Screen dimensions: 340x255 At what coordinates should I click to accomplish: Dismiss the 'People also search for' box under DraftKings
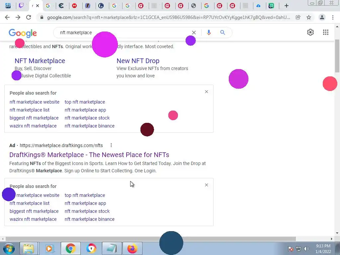[x=207, y=185]
